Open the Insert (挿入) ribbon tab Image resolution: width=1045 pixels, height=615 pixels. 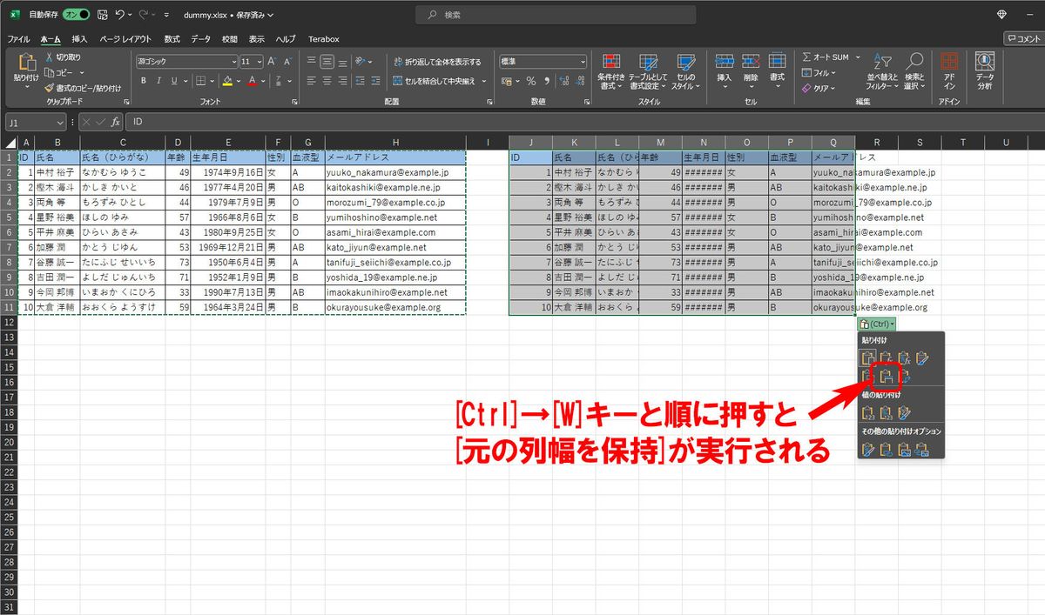pos(79,39)
